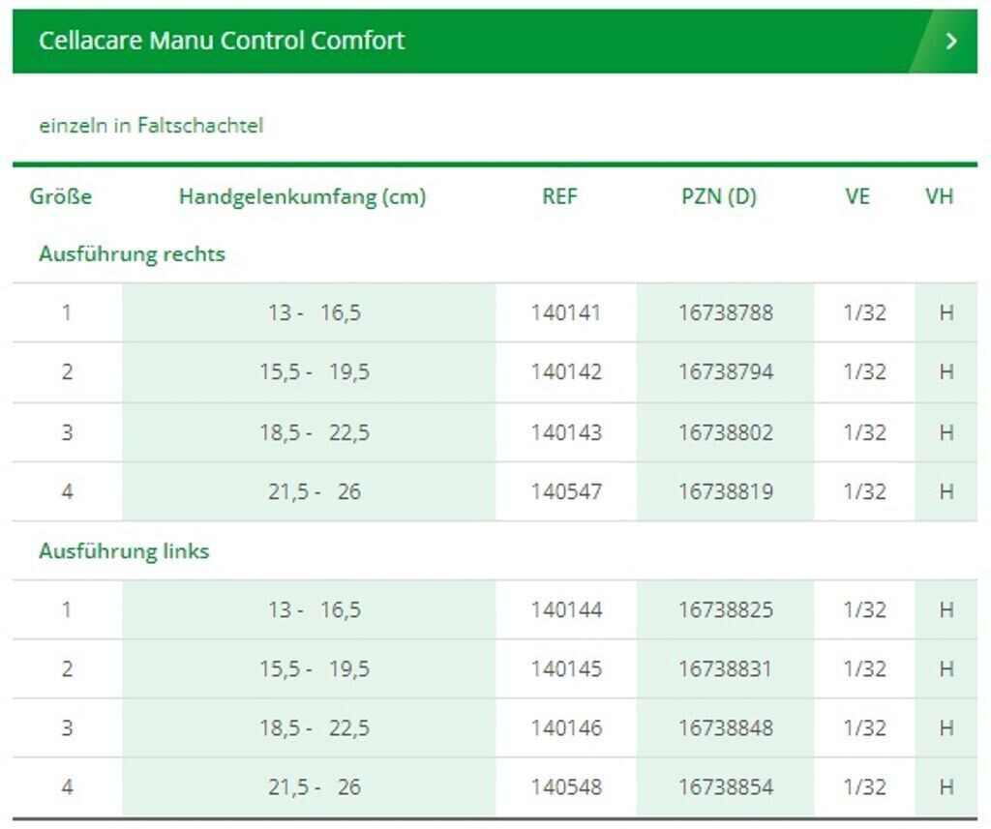
Task: Select REF 140146 in left version
Action: (566, 727)
